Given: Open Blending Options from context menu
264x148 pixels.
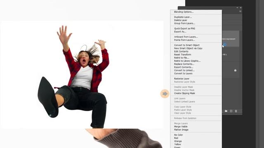Looking at the screenshot, I should pyautogui.click(x=184, y=12).
